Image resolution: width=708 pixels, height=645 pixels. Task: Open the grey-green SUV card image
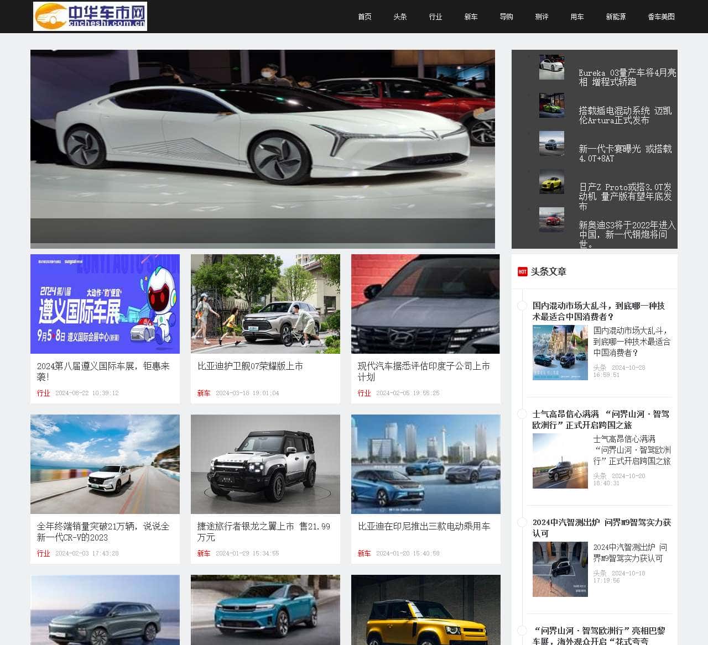point(105,610)
